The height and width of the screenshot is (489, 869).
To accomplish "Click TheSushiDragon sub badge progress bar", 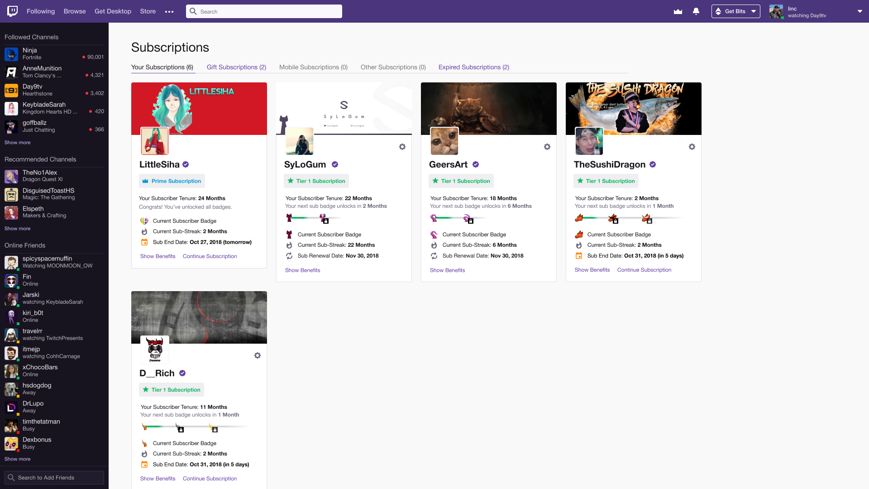I will coord(629,218).
